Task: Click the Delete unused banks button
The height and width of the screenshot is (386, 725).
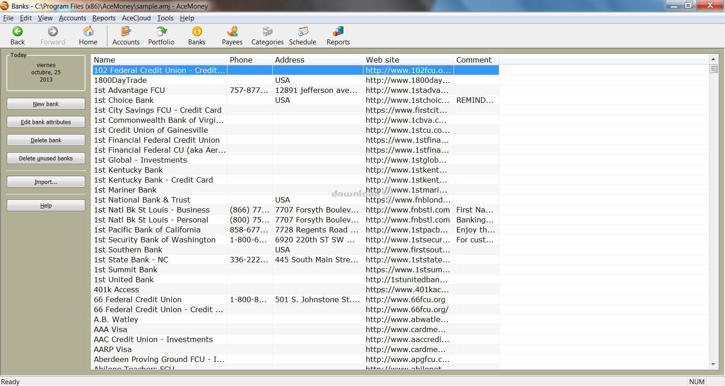Action: tap(46, 159)
